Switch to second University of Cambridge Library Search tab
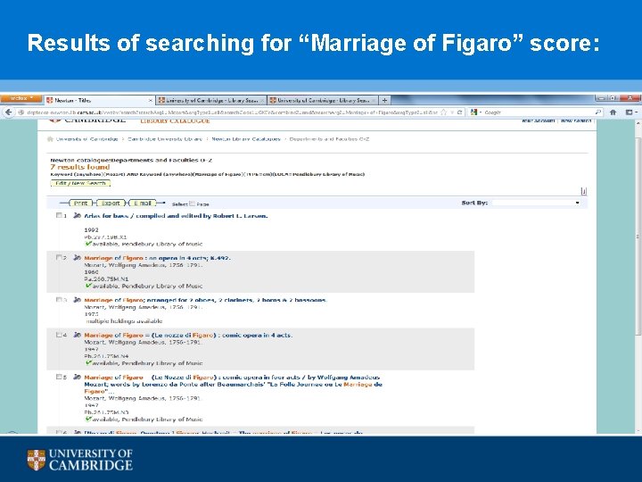Viewport: 642px width, 482px height. coord(210,100)
